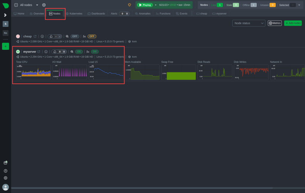Open the myserver node tab

pyautogui.click(x=220, y=14)
